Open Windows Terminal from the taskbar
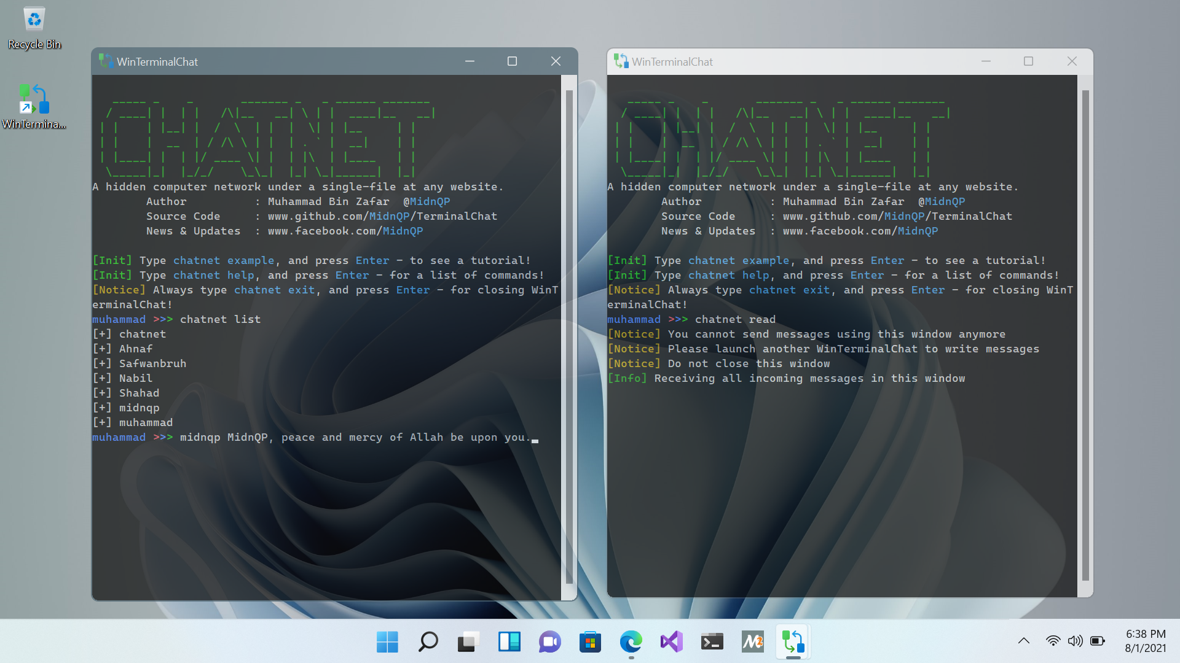This screenshot has width=1180, height=663. tap(712, 642)
